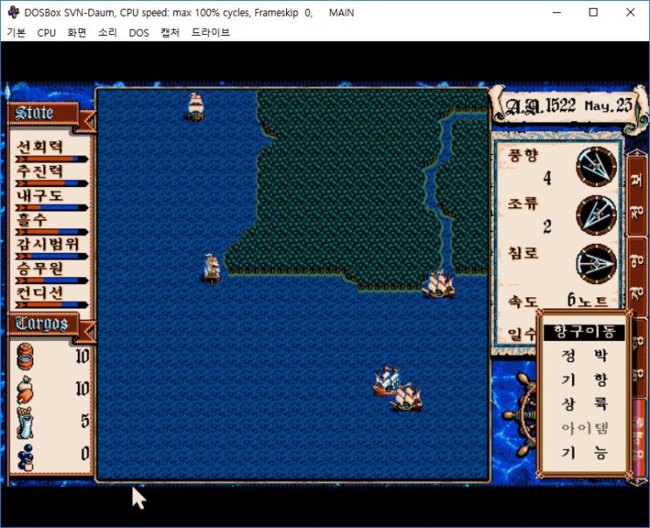Open the DOS menu
This screenshot has width=650, height=528.
coord(139,32)
